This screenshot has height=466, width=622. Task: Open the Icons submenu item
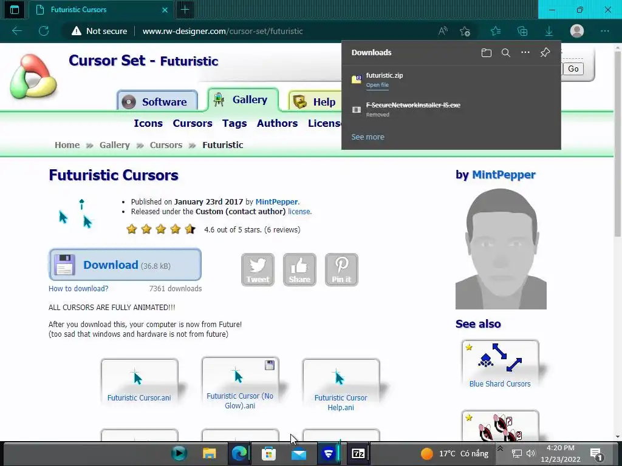pos(148,123)
